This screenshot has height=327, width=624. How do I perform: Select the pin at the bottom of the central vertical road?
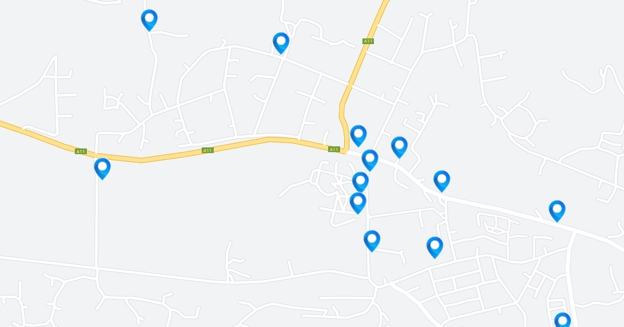coord(372,241)
